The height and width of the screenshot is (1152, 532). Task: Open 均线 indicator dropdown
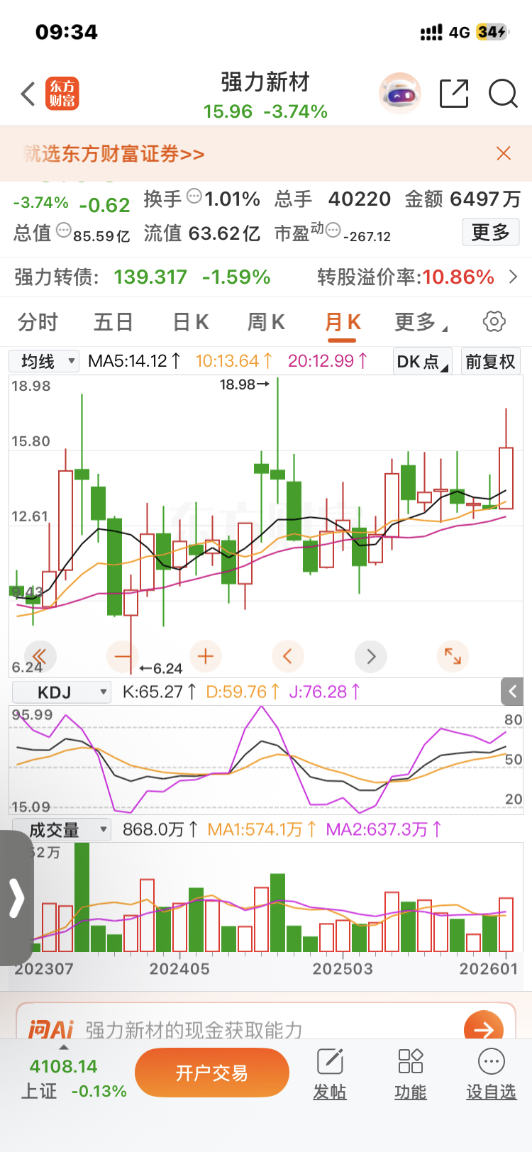[x=44, y=361]
